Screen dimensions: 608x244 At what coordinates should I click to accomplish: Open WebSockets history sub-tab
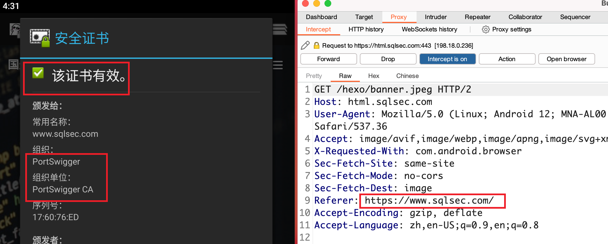click(x=429, y=29)
